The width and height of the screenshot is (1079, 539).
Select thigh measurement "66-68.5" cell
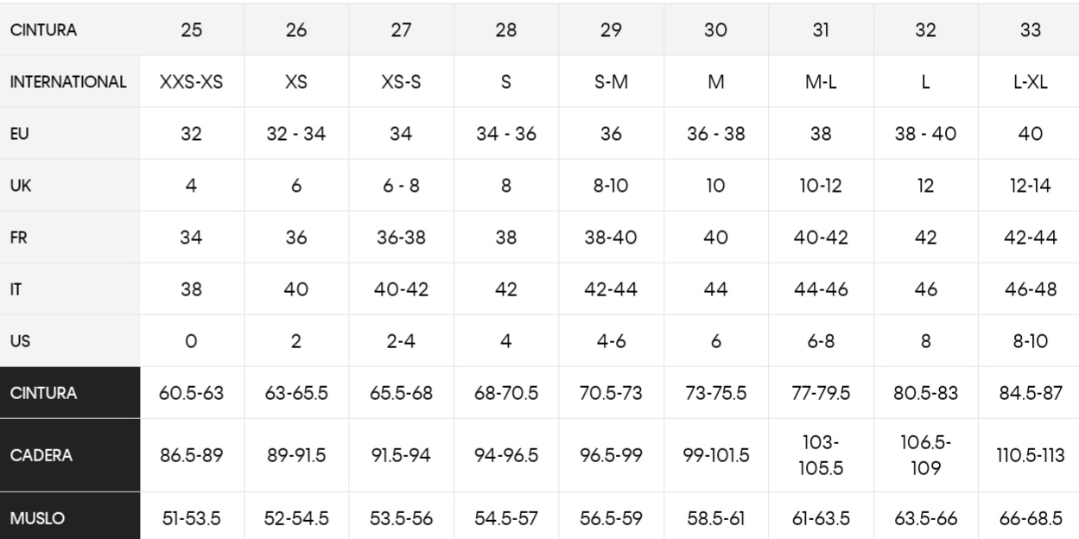[1030, 519]
